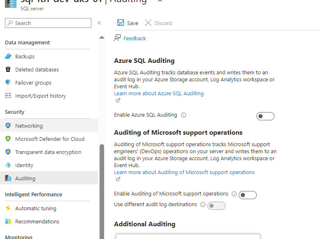Viewport: 321px width, 239px height.
Task: Click the sidebar scrollbar thumb
Action: (x=102, y=191)
